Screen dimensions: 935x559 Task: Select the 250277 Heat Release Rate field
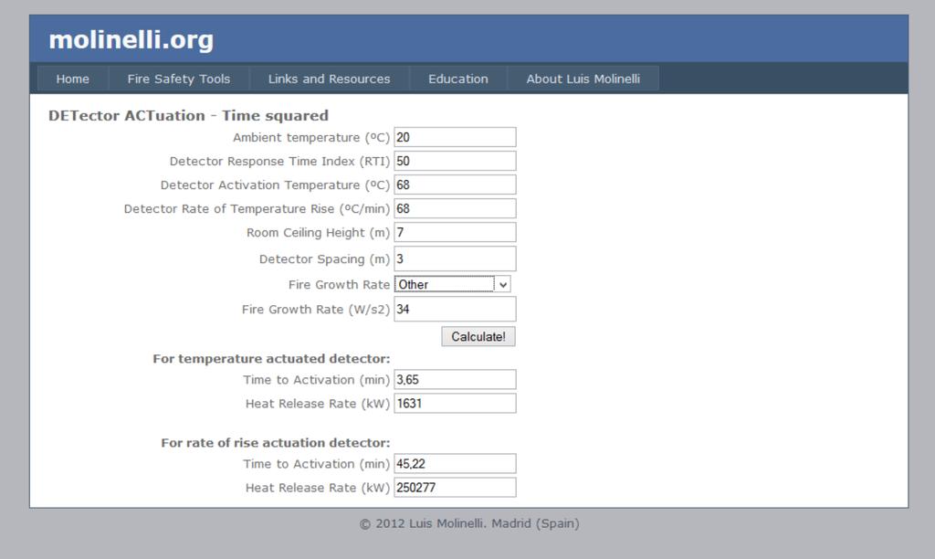(x=455, y=488)
